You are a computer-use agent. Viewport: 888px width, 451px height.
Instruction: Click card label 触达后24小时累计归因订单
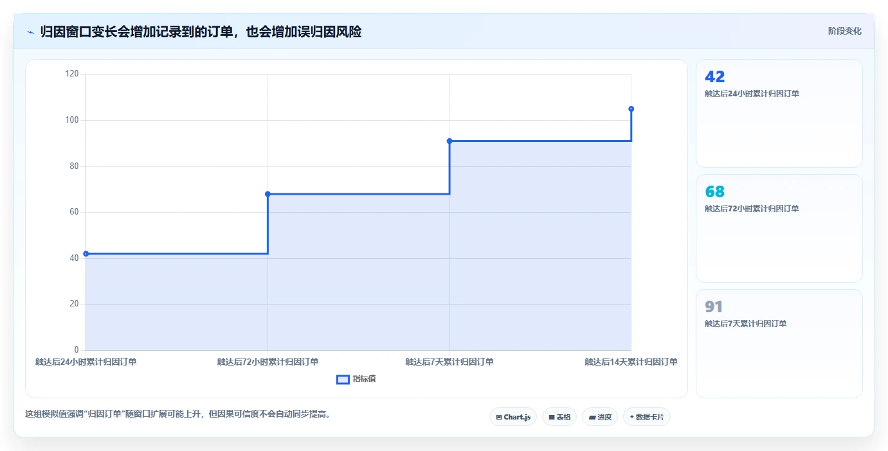click(752, 94)
